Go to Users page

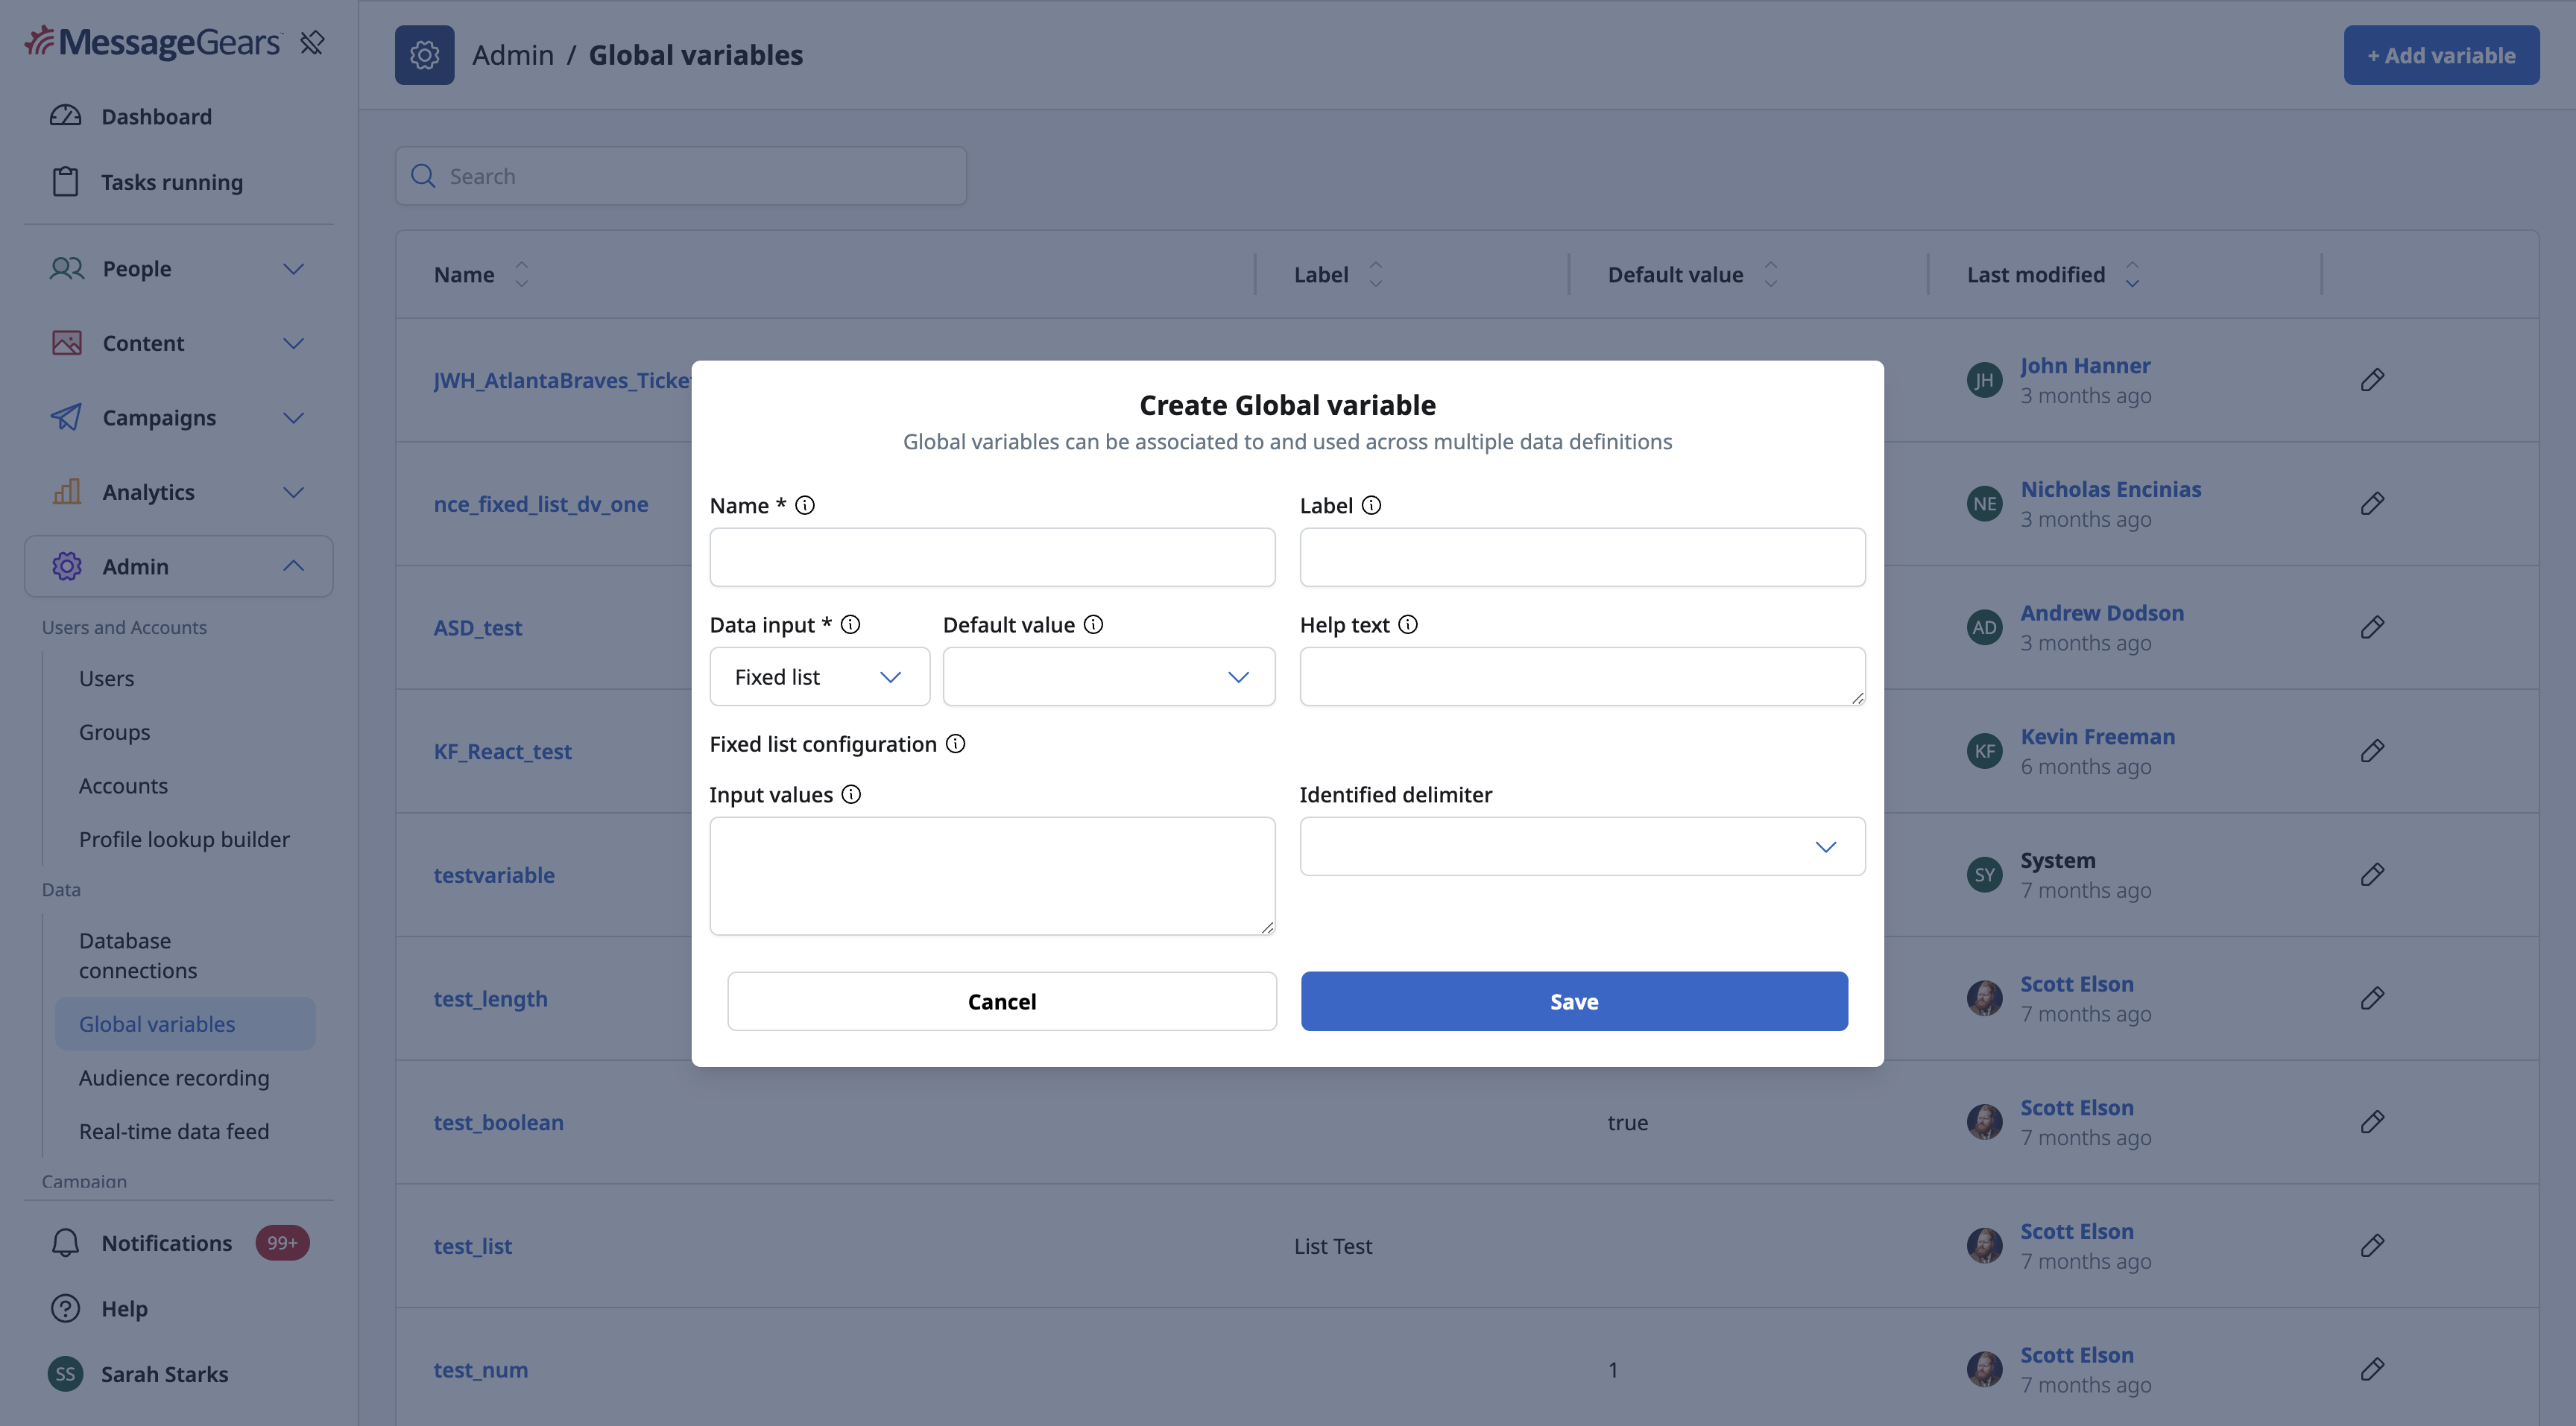(x=106, y=679)
